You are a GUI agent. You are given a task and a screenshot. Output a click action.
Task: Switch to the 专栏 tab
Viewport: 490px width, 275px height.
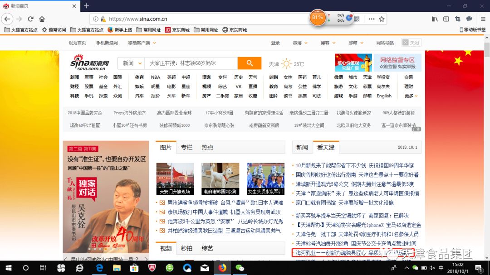[x=186, y=147]
